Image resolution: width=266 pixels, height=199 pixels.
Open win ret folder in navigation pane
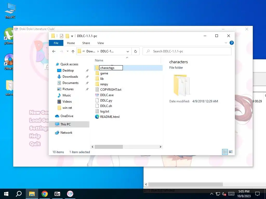(67, 108)
